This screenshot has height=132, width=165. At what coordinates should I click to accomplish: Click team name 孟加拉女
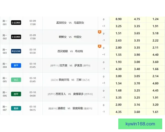[x=61, y=23]
